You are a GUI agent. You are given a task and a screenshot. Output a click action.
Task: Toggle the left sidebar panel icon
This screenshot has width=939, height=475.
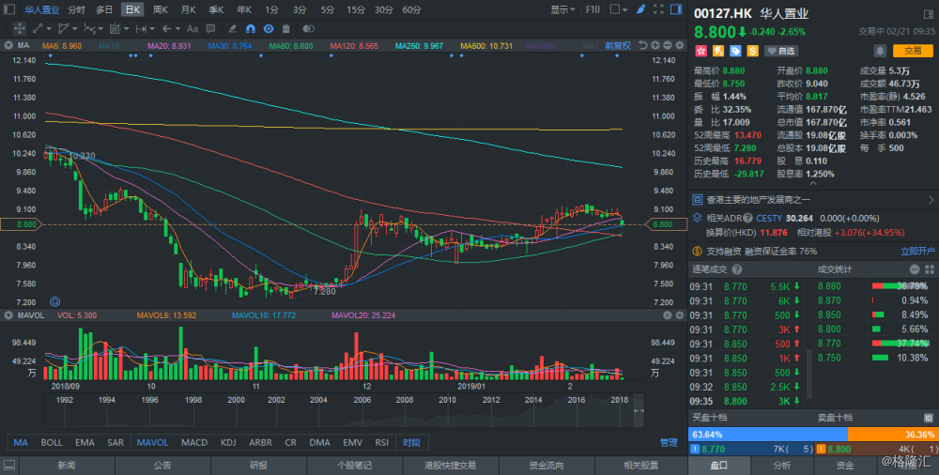(9, 9)
